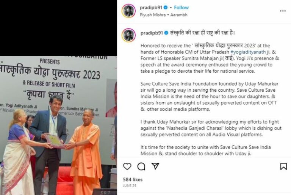Open the June 25 post date
This screenshot has height=195, width=291.
point(129,186)
